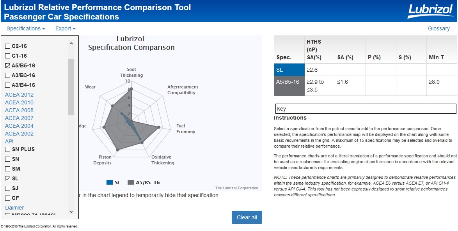
Task: Expand the ACEA 2002 group
Action: [x=19, y=134]
